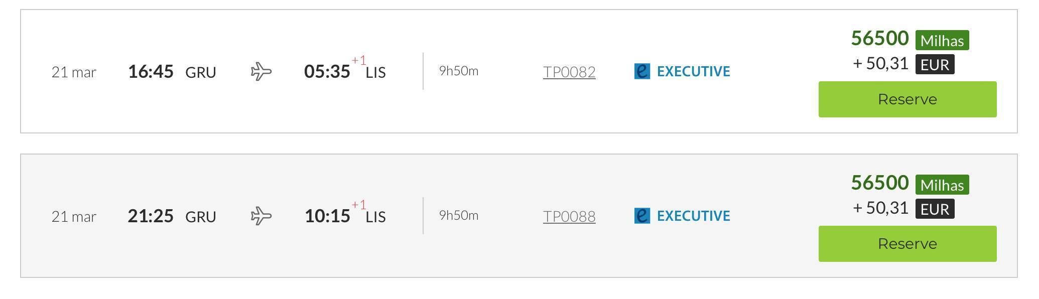Click the 56500 miles price on second flight

point(879,183)
